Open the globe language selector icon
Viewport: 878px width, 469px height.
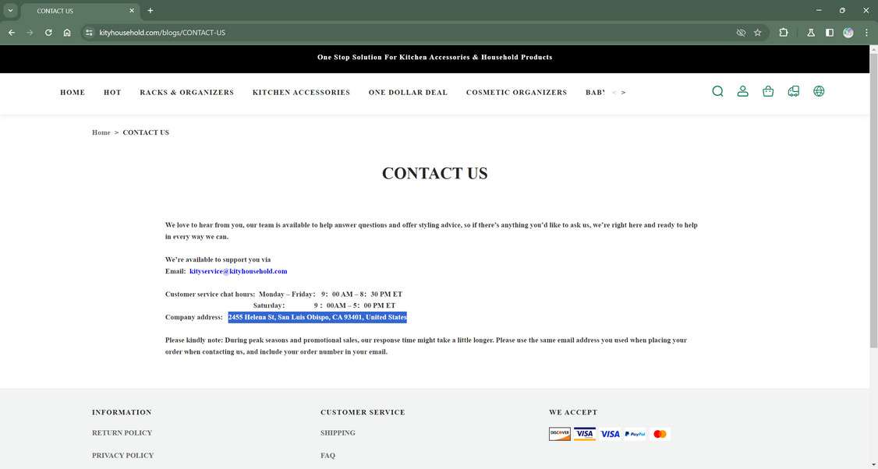[819, 91]
